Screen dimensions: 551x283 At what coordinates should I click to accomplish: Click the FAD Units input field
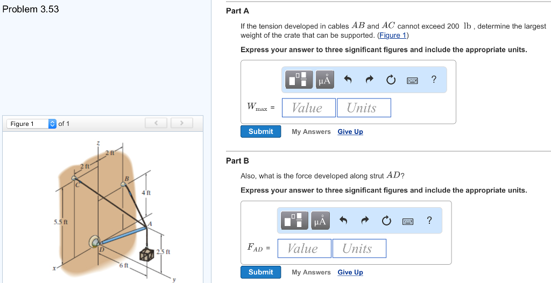(359, 249)
